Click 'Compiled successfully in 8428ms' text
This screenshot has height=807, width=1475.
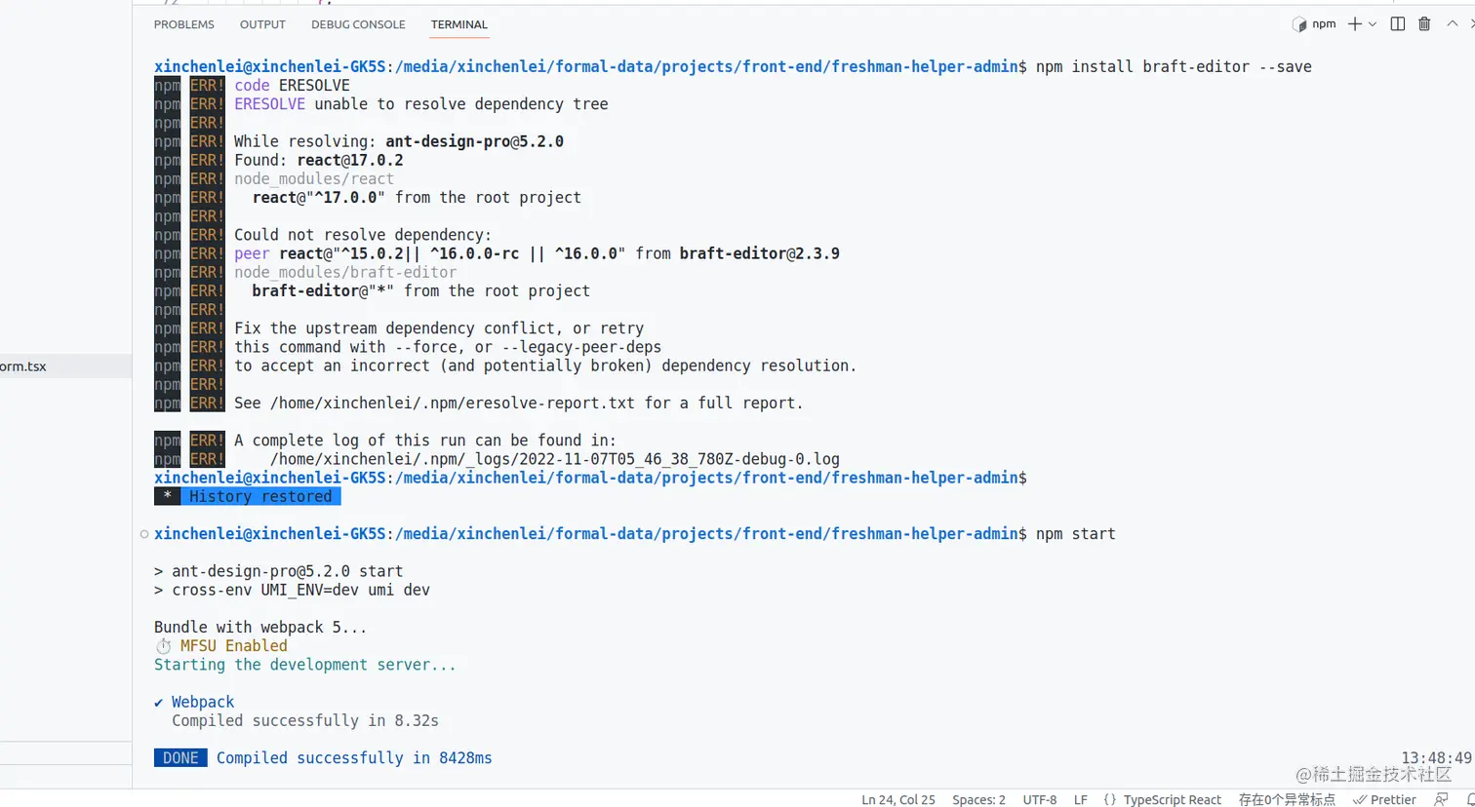[x=354, y=757]
